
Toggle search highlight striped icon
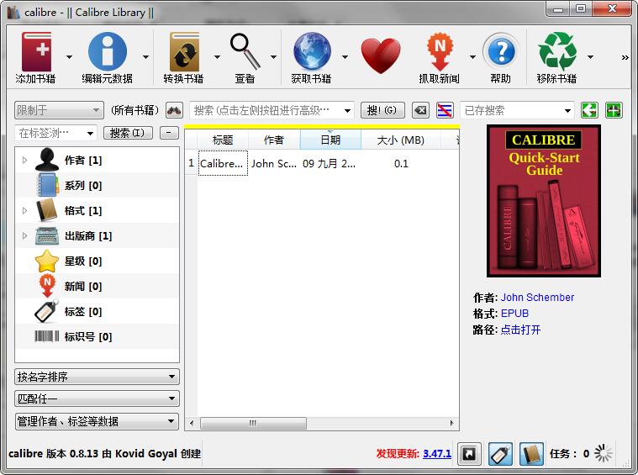(445, 110)
